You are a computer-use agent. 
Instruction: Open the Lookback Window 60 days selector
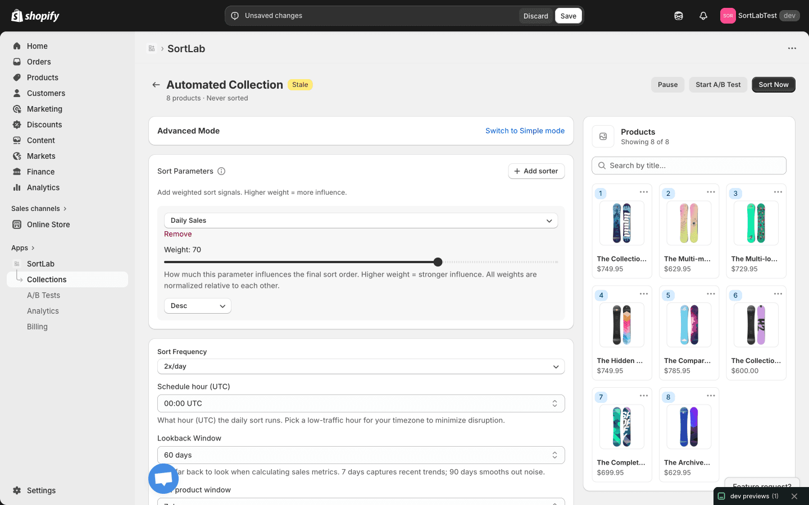(x=361, y=455)
